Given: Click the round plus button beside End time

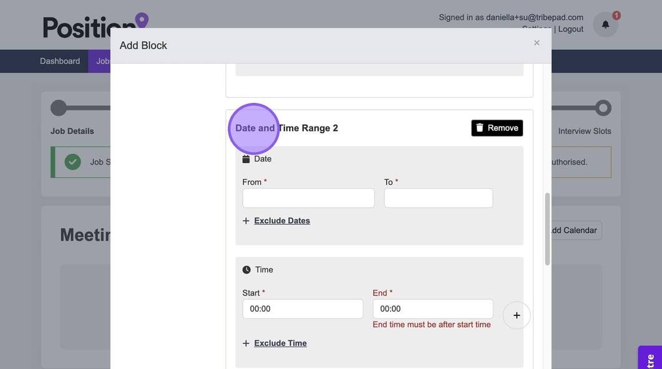Looking at the screenshot, I should (516, 315).
